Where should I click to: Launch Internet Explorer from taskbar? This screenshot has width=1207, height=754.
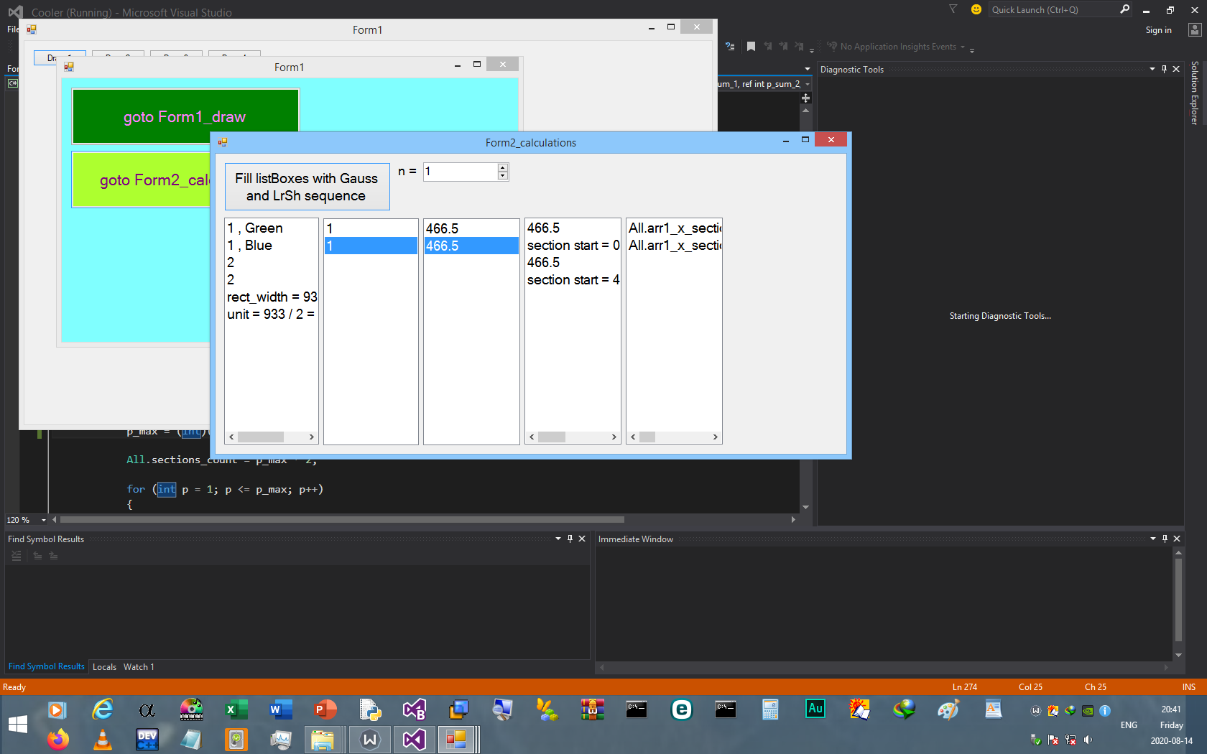(103, 709)
